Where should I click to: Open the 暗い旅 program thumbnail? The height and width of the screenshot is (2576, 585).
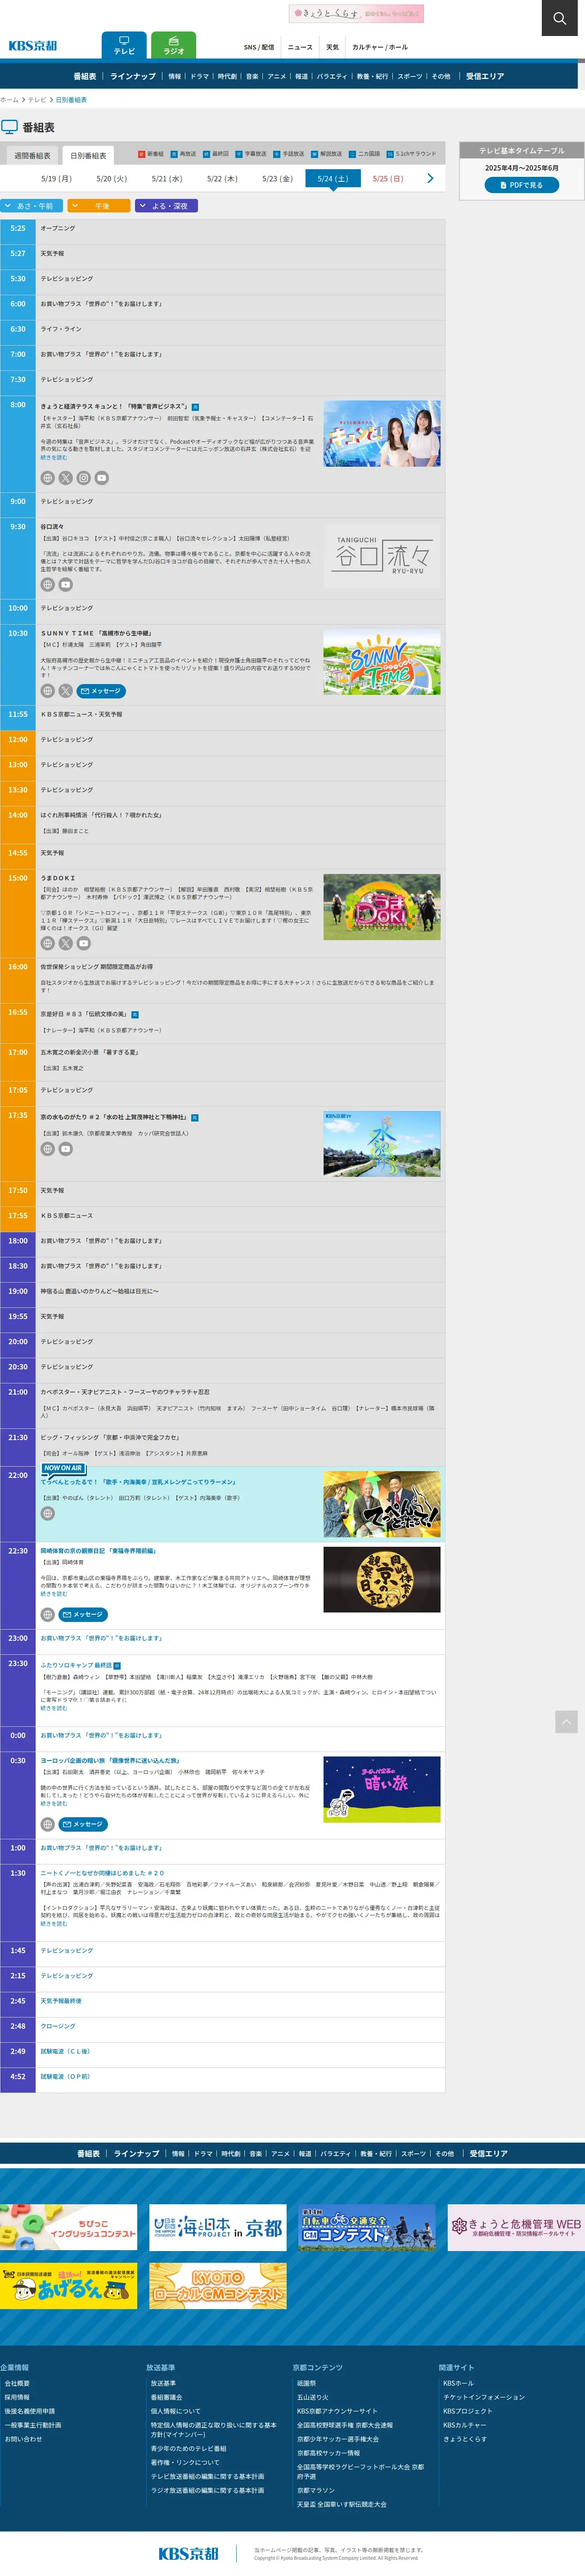tap(382, 1790)
